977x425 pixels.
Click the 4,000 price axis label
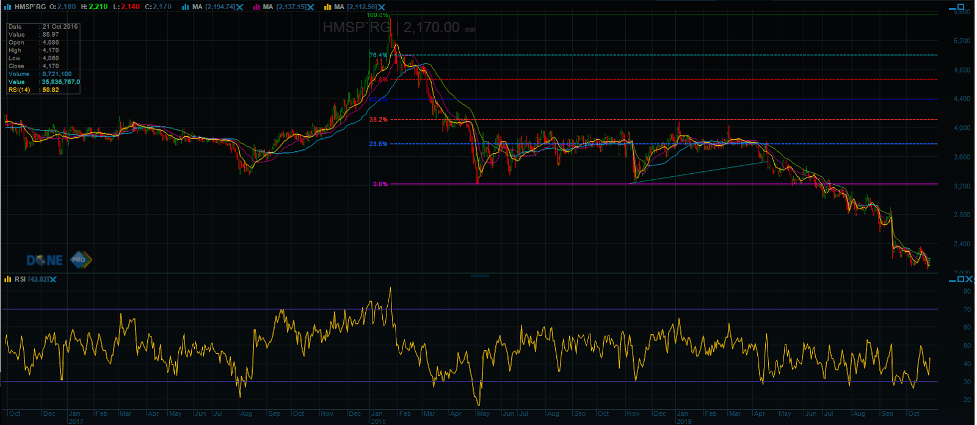coord(962,128)
